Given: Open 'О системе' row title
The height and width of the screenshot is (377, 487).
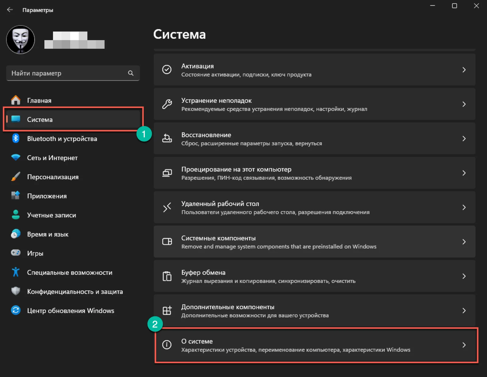Looking at the screenshot, I should point(197,341).
